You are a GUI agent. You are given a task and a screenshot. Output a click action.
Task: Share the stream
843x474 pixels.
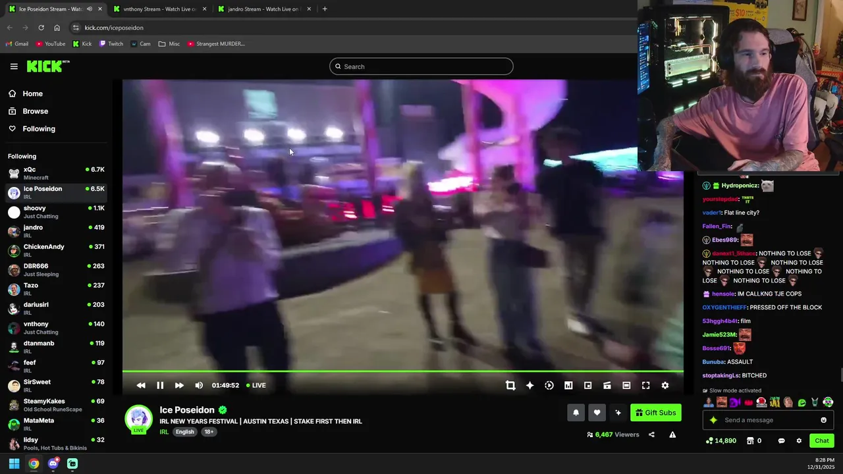651,434
